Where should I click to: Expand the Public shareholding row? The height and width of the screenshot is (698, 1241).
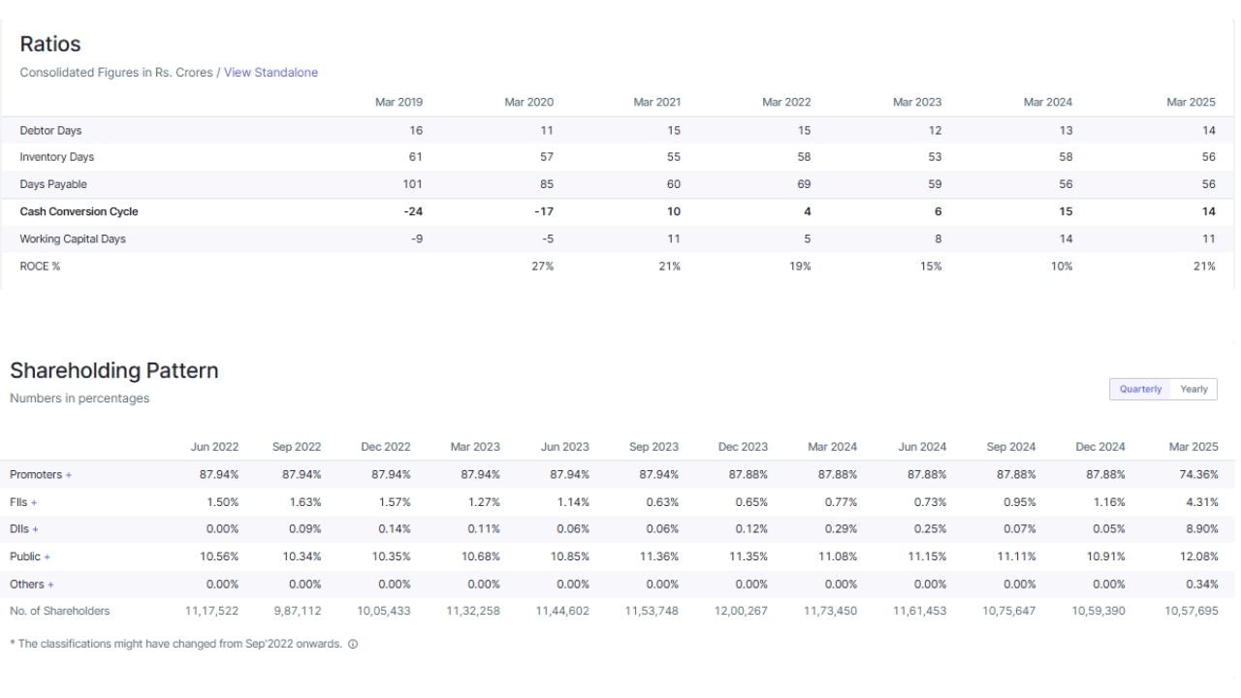pos(47,557)
